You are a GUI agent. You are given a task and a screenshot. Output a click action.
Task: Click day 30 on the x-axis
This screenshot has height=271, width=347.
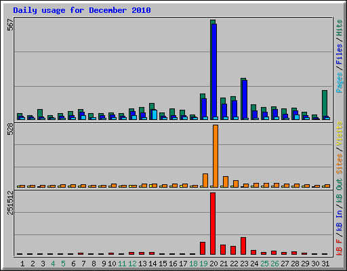[x=315, y=264]
